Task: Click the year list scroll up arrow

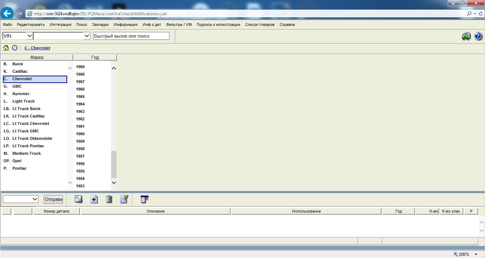Action: (114, 68)
